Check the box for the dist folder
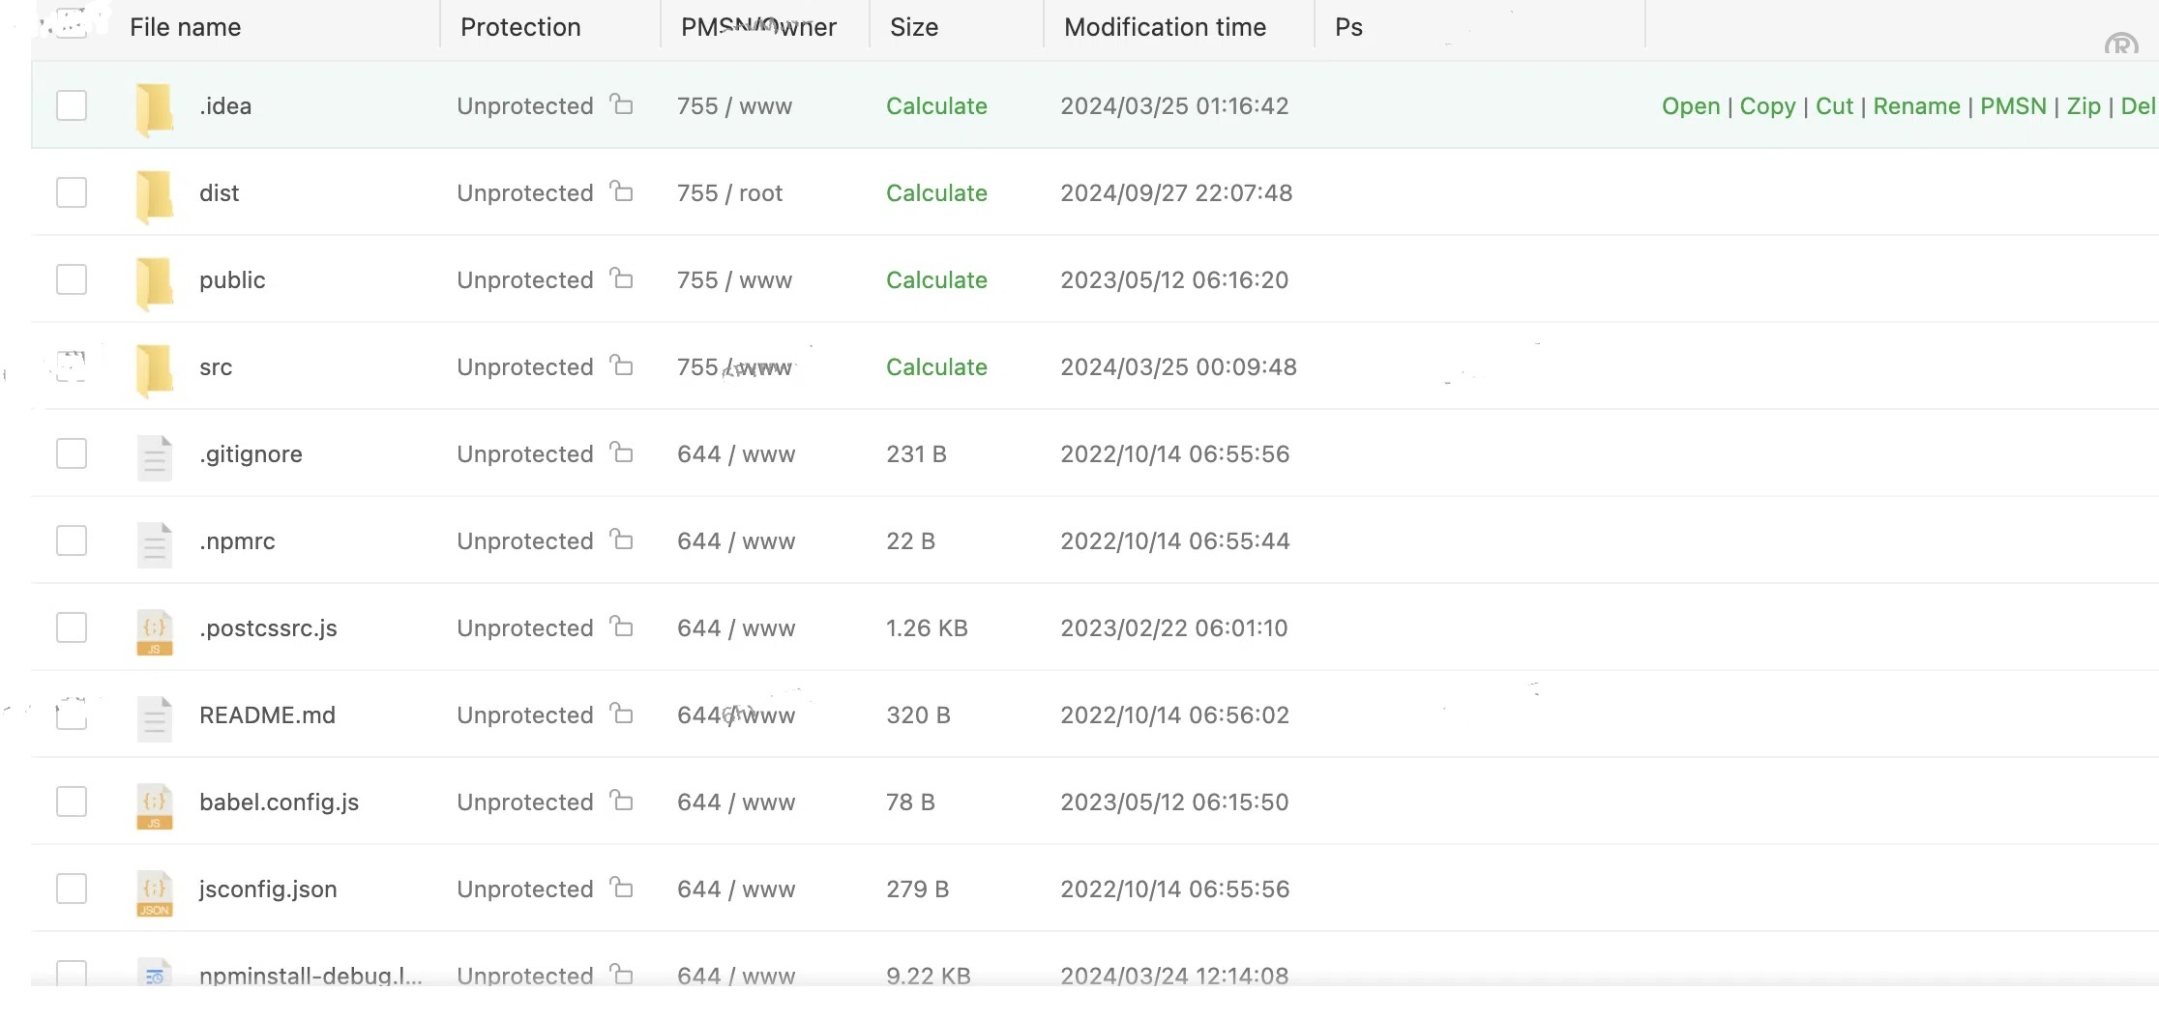This screenshot has height=1021, width=2159. [72, 192]
